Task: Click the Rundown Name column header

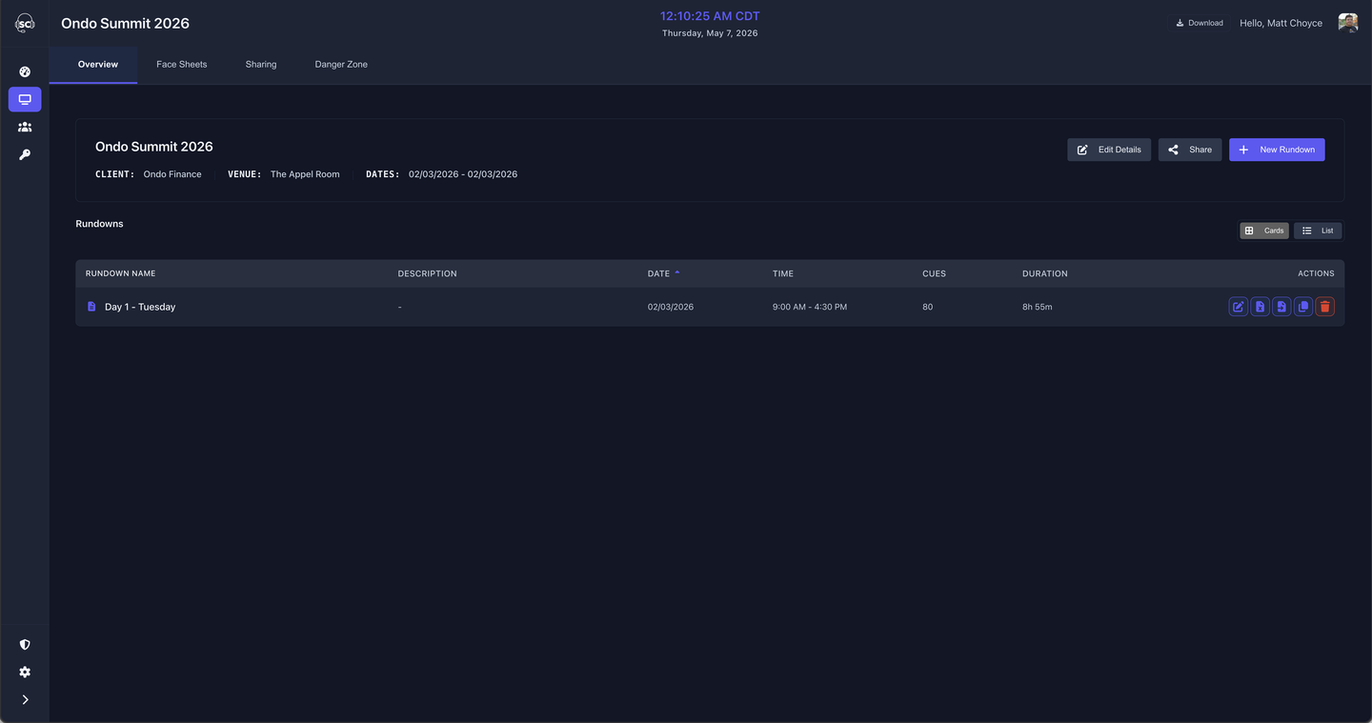Action: [x=121, y=273]
